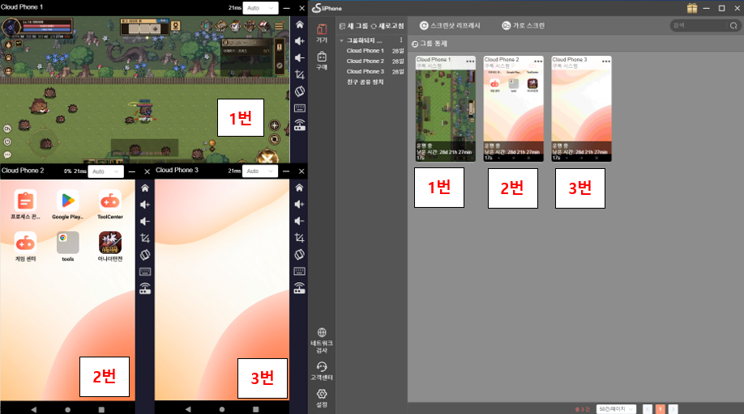
Task: Open Cloud Phone 2 thumbnail card
Action: (x=513, y=109)
